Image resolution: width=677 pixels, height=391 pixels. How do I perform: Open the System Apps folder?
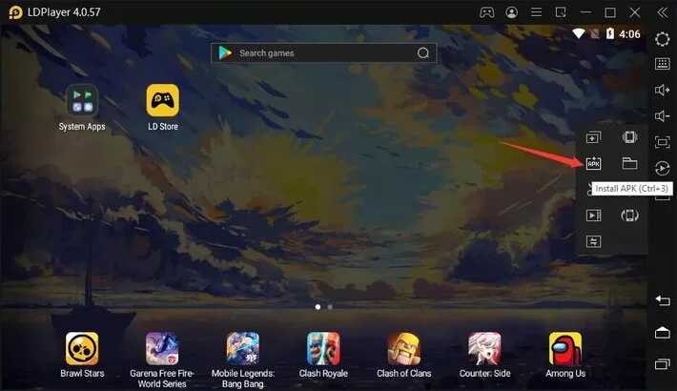pyautogui.click(x=82, y=107)
